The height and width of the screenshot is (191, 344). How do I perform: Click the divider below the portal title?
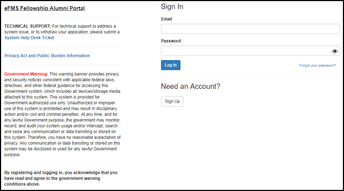coord(62,17)
